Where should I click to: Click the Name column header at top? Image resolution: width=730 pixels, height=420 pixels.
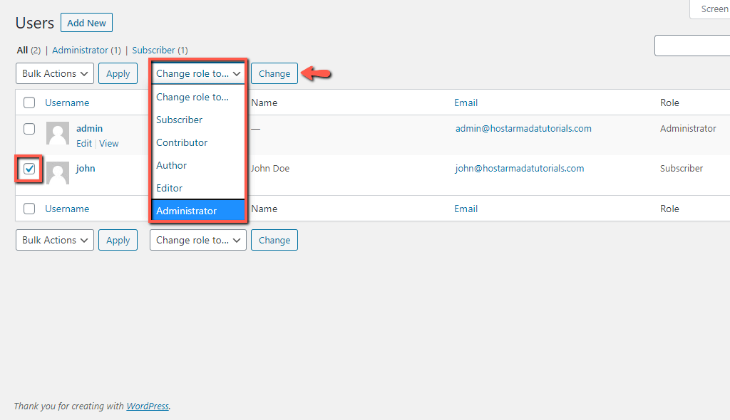pyautogui.click(x=264, y=103)
